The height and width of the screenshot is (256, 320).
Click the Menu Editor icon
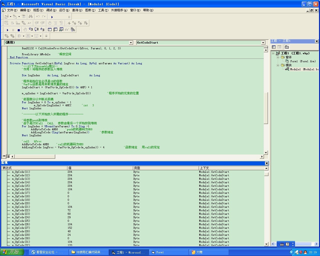[24, 16]
